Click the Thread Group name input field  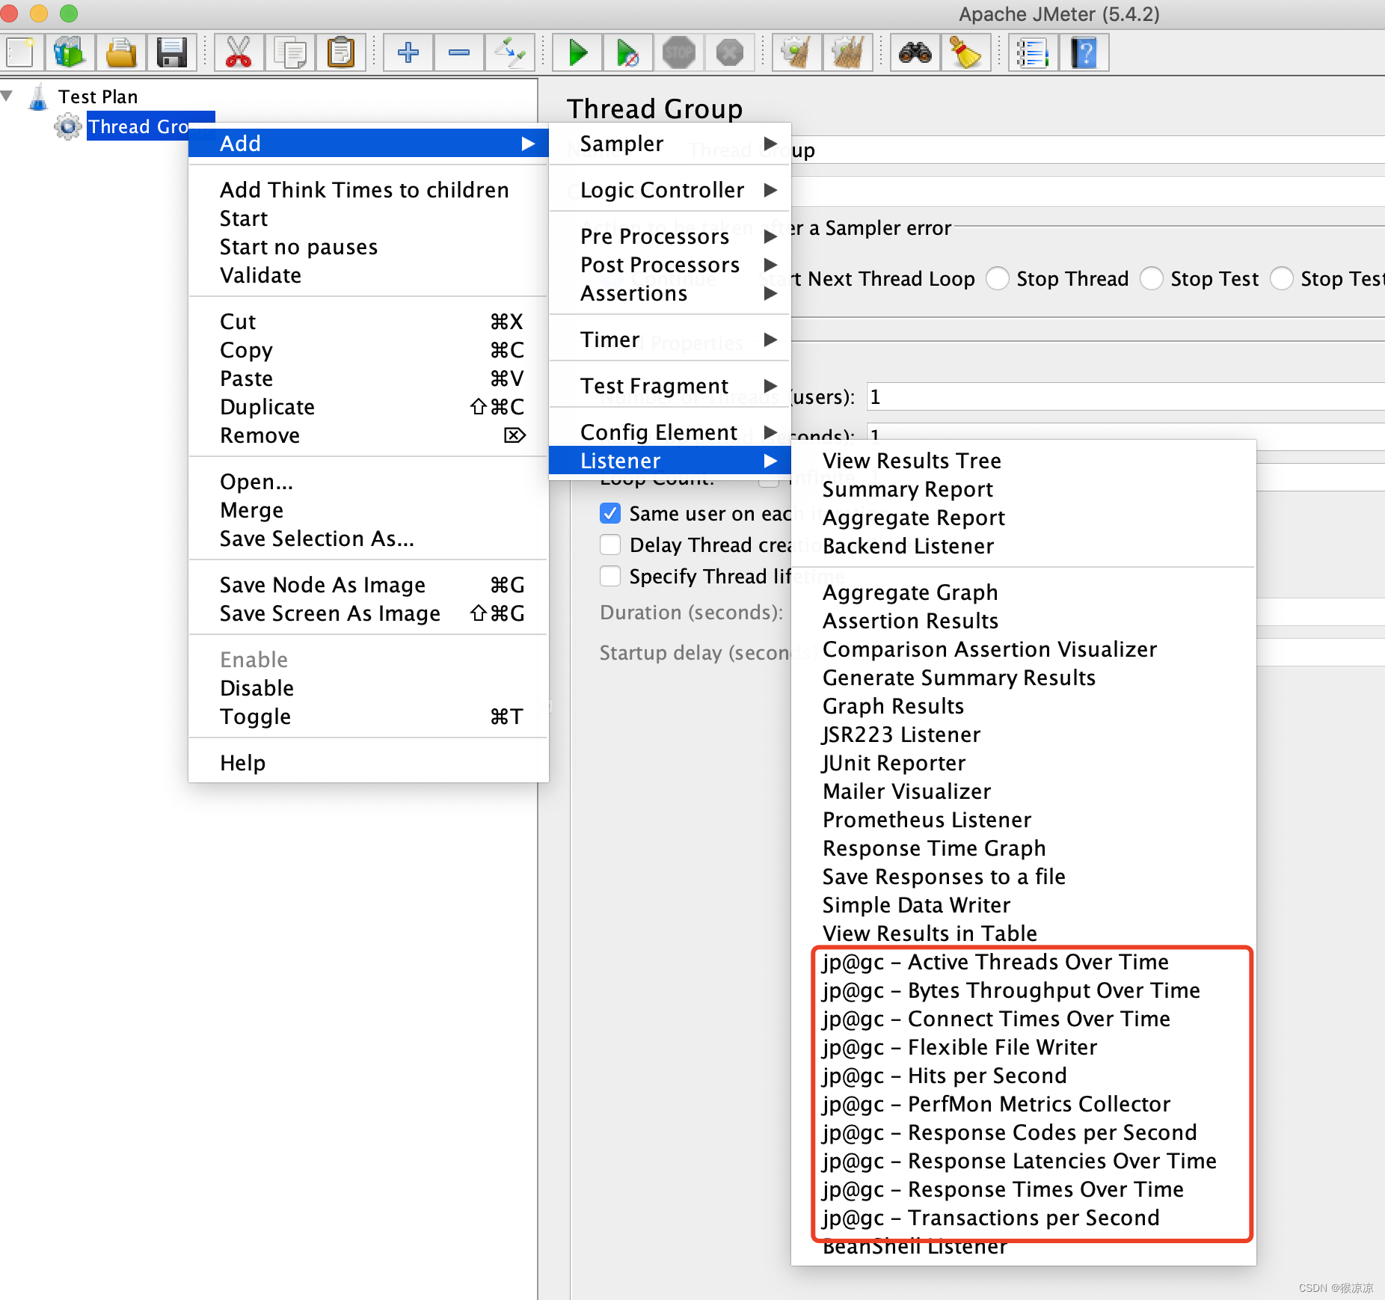pyautogui.click(x=1088, y=150)
